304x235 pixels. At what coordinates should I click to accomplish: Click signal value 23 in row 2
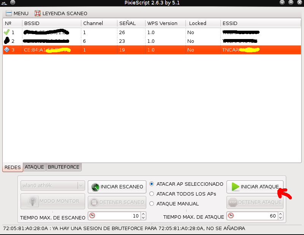(x=122, y=41)
